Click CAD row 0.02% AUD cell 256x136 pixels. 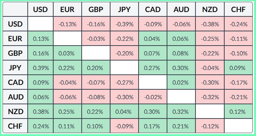coord(181,82)
